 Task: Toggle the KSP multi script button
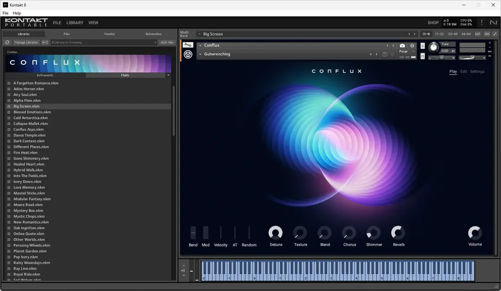(x=477, y=34)
